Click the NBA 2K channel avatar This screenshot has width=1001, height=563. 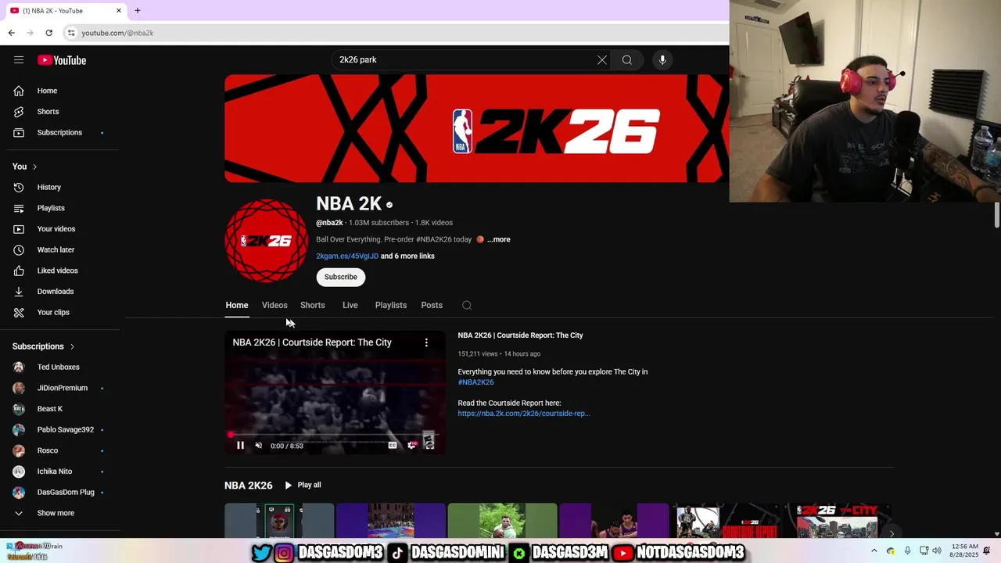267,241
